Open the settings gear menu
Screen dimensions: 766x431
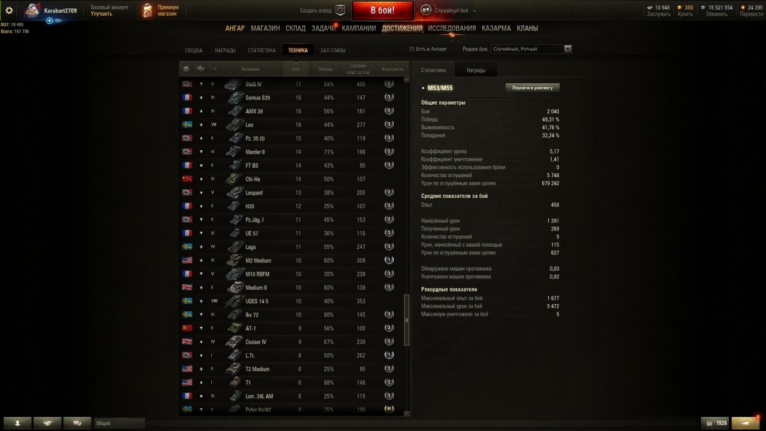tap(9, 10)
